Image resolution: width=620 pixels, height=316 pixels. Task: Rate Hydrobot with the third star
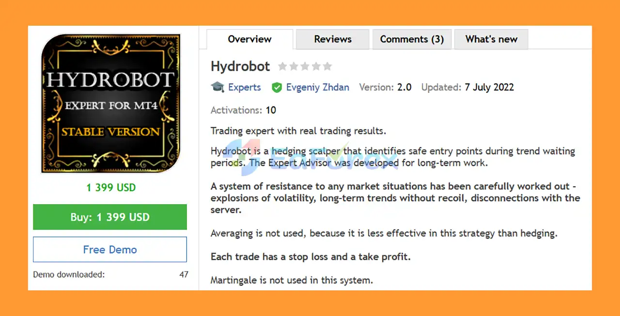click(x=305, y=66)
